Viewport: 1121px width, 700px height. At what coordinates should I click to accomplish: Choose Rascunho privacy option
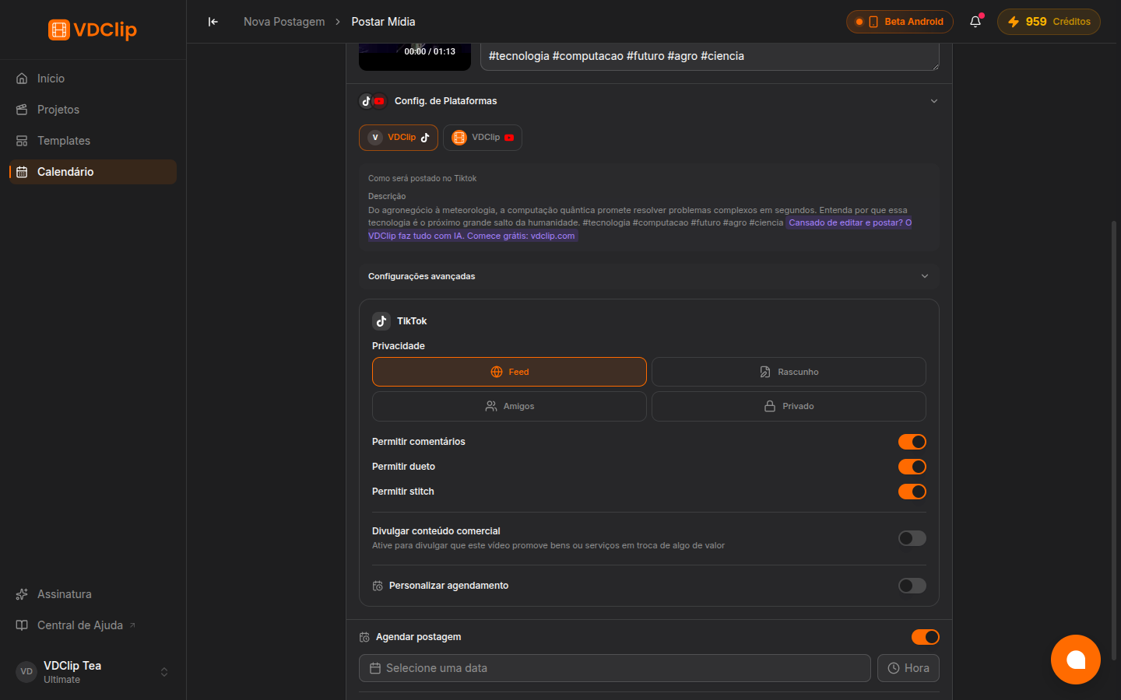pyautogui.click(x=789, y=372)
